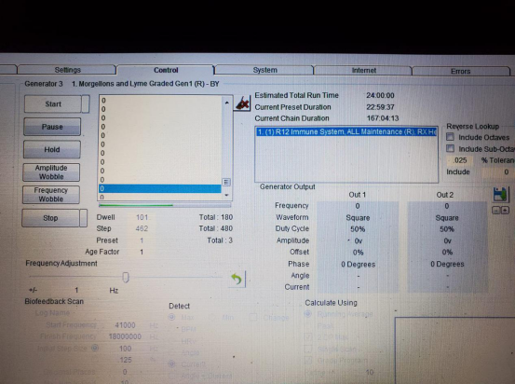The height and width of the screenshot is (384, 515).
Task: Toggle the Frequency Wobble button
Action: pyautogui.click(x=51, y=195)
